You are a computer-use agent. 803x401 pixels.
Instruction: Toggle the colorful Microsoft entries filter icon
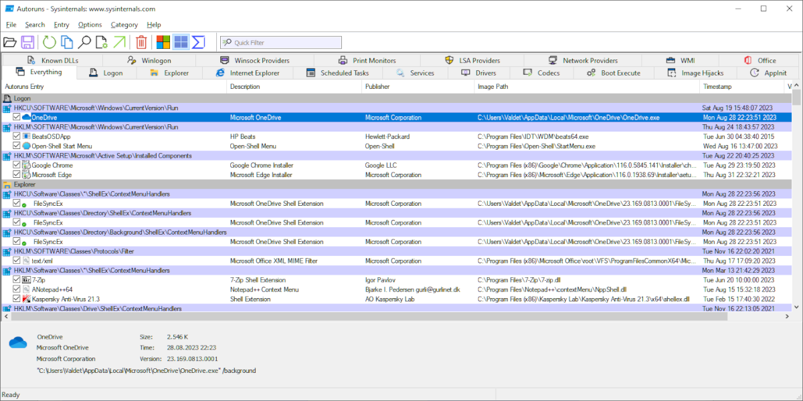tap(163, 43)
